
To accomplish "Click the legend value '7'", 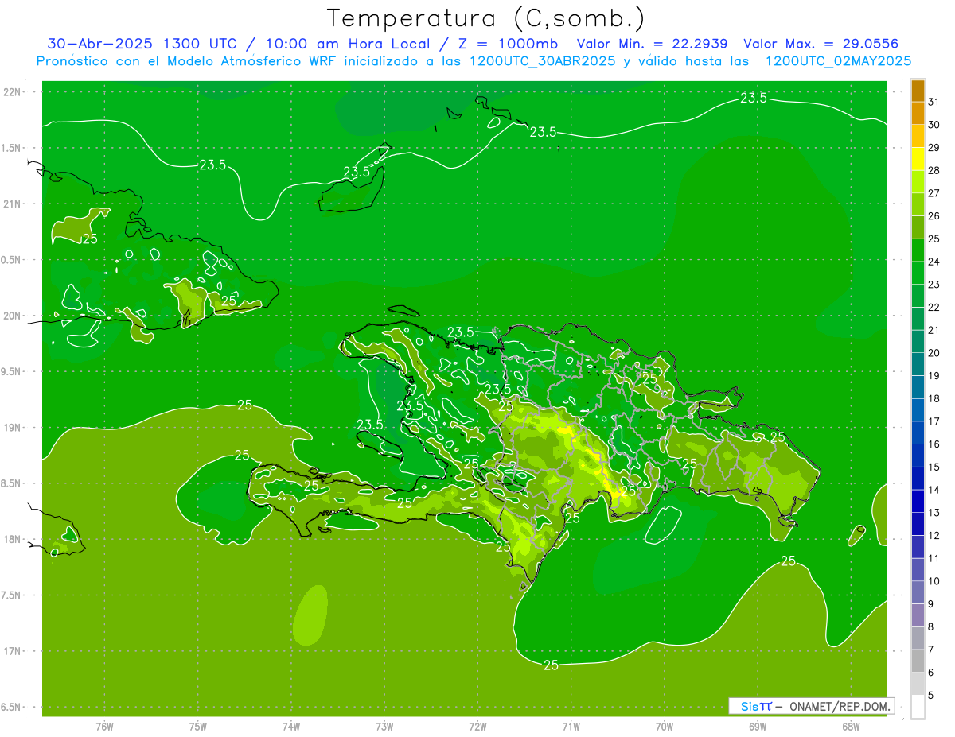I will point(931,650).
